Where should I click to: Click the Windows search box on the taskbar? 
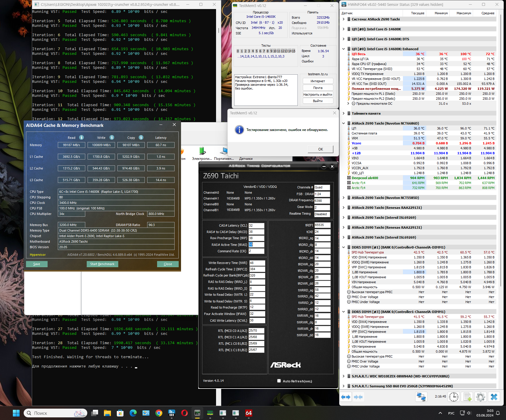click(56, 413)
